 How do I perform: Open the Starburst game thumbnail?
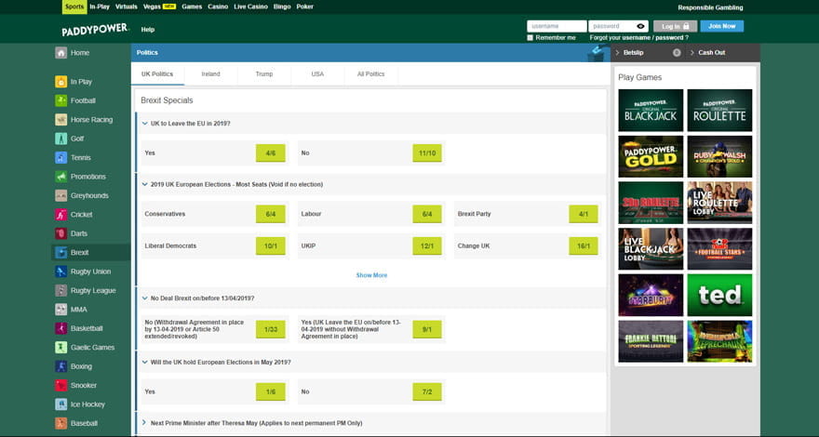[651, 295]
